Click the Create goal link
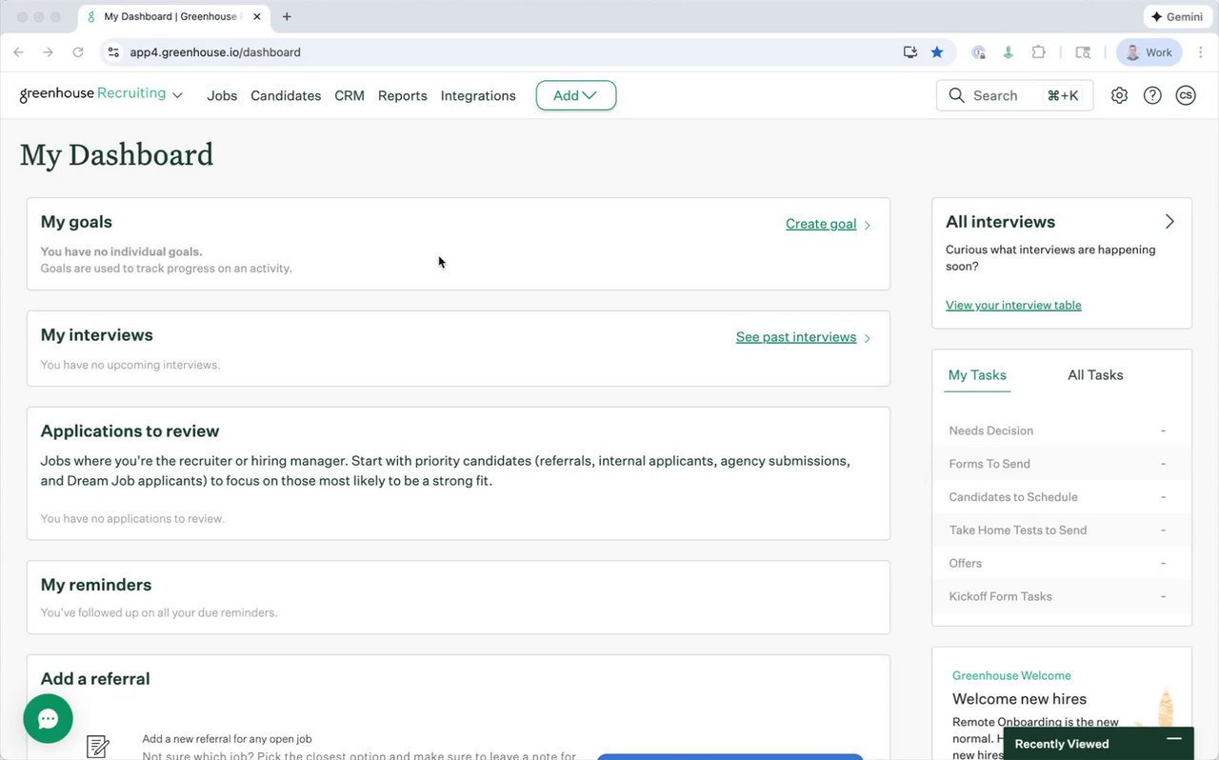 pyautogui.click(x=821, y=224)
